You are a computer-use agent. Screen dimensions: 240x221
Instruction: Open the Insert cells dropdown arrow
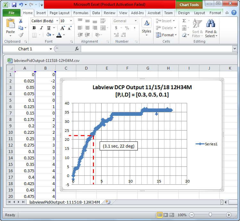(174, 21)
